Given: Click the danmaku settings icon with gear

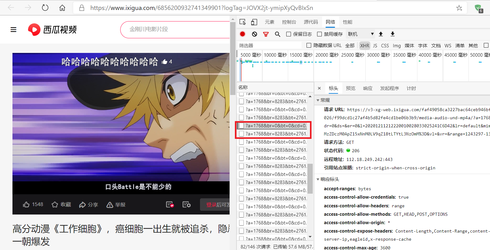Looking at the screenshot, I should (187, 205).
